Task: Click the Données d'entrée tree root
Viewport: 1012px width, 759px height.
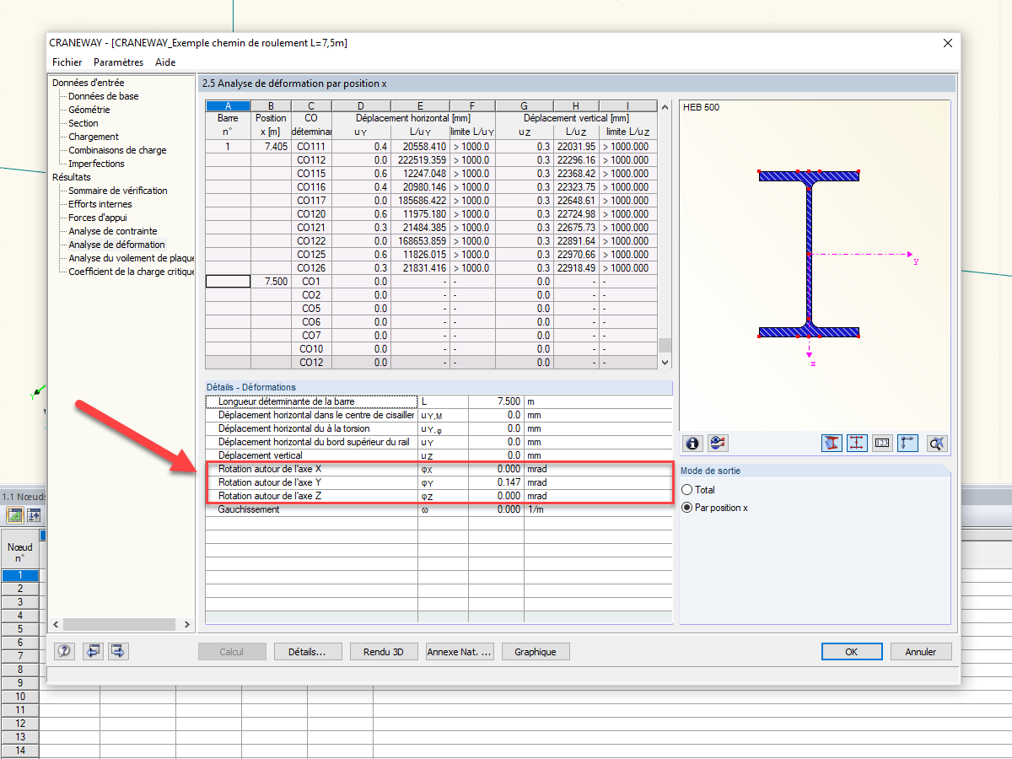Action: pos(88,83)
